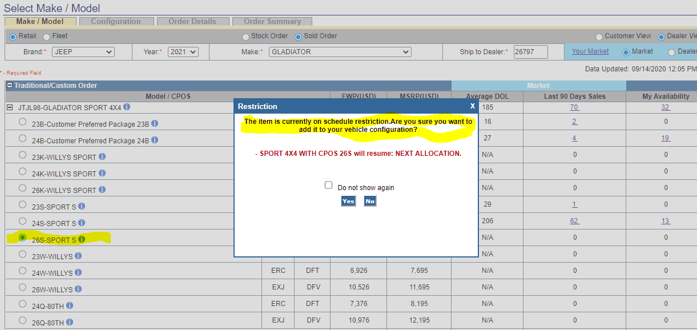View info for 24Q-80TH

(x=70, y=305)
